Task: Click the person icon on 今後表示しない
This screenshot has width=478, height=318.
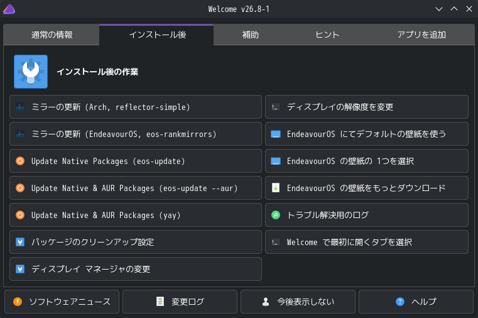Action: 266,302
